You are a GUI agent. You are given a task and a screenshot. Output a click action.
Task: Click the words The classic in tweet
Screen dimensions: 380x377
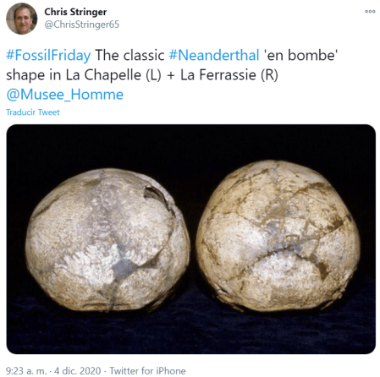click(129, 55)
